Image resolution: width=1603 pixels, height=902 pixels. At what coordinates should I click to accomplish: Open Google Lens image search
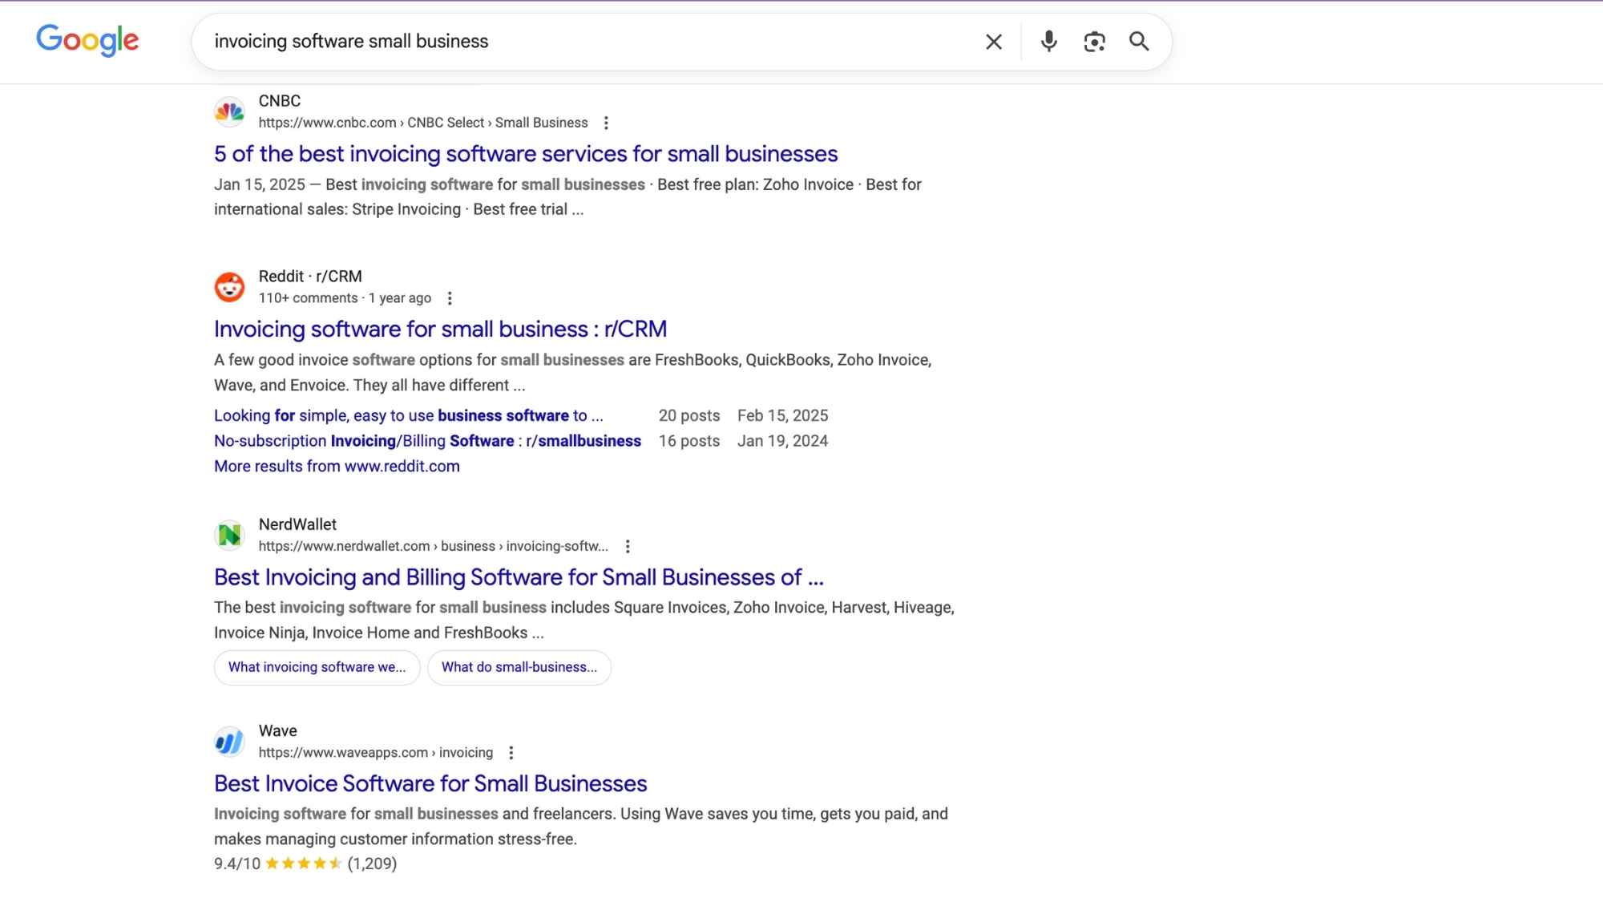tap(1094, 42)
